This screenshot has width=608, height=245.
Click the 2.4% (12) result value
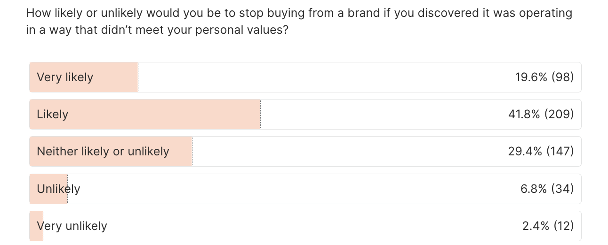pyautogui.click(x=548, y=226)
